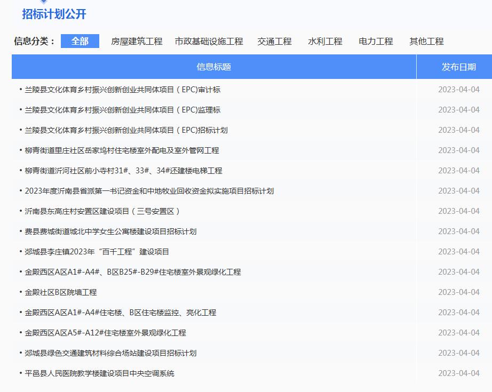
Task: Click the 信息标题 column header
Action: (x=211, y=66)
